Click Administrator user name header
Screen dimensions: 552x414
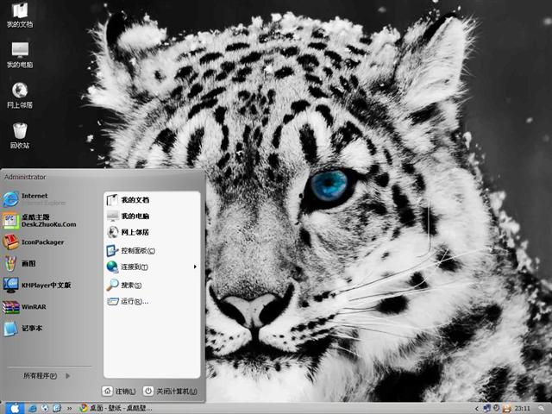25,177
